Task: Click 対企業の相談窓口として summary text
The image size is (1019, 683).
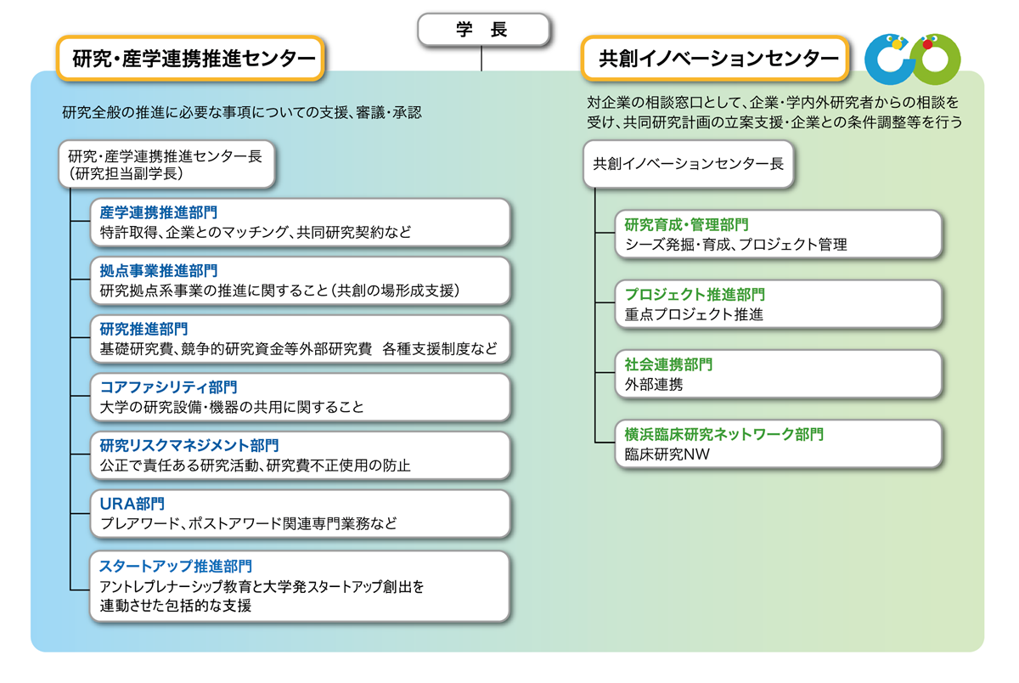Action: coord(774,112)
